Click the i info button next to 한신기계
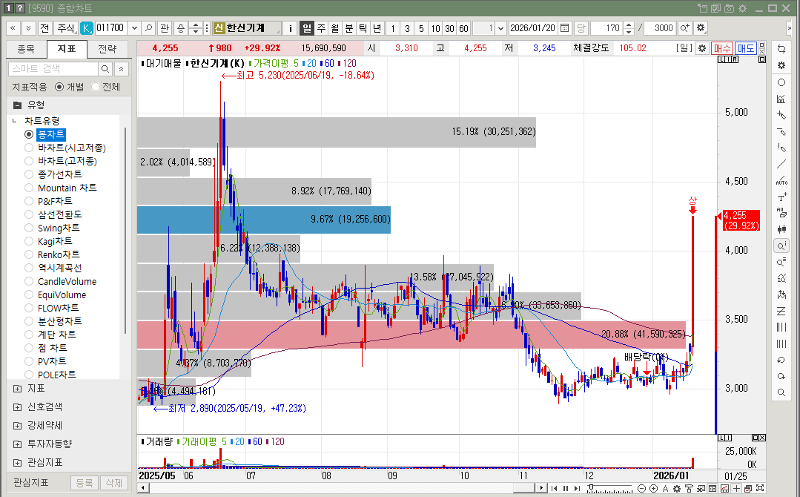Screen dimensions: 800x497 291,28
